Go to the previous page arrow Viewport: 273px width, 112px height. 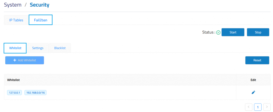pos(248,107)
